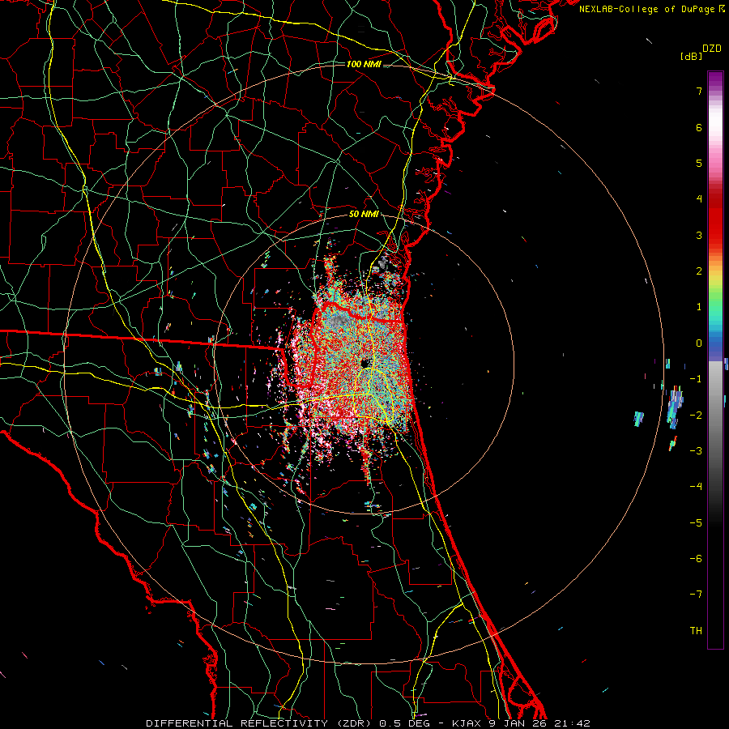Click the -3 value on the color scale
729x729 pixels.
pos(696,450)
